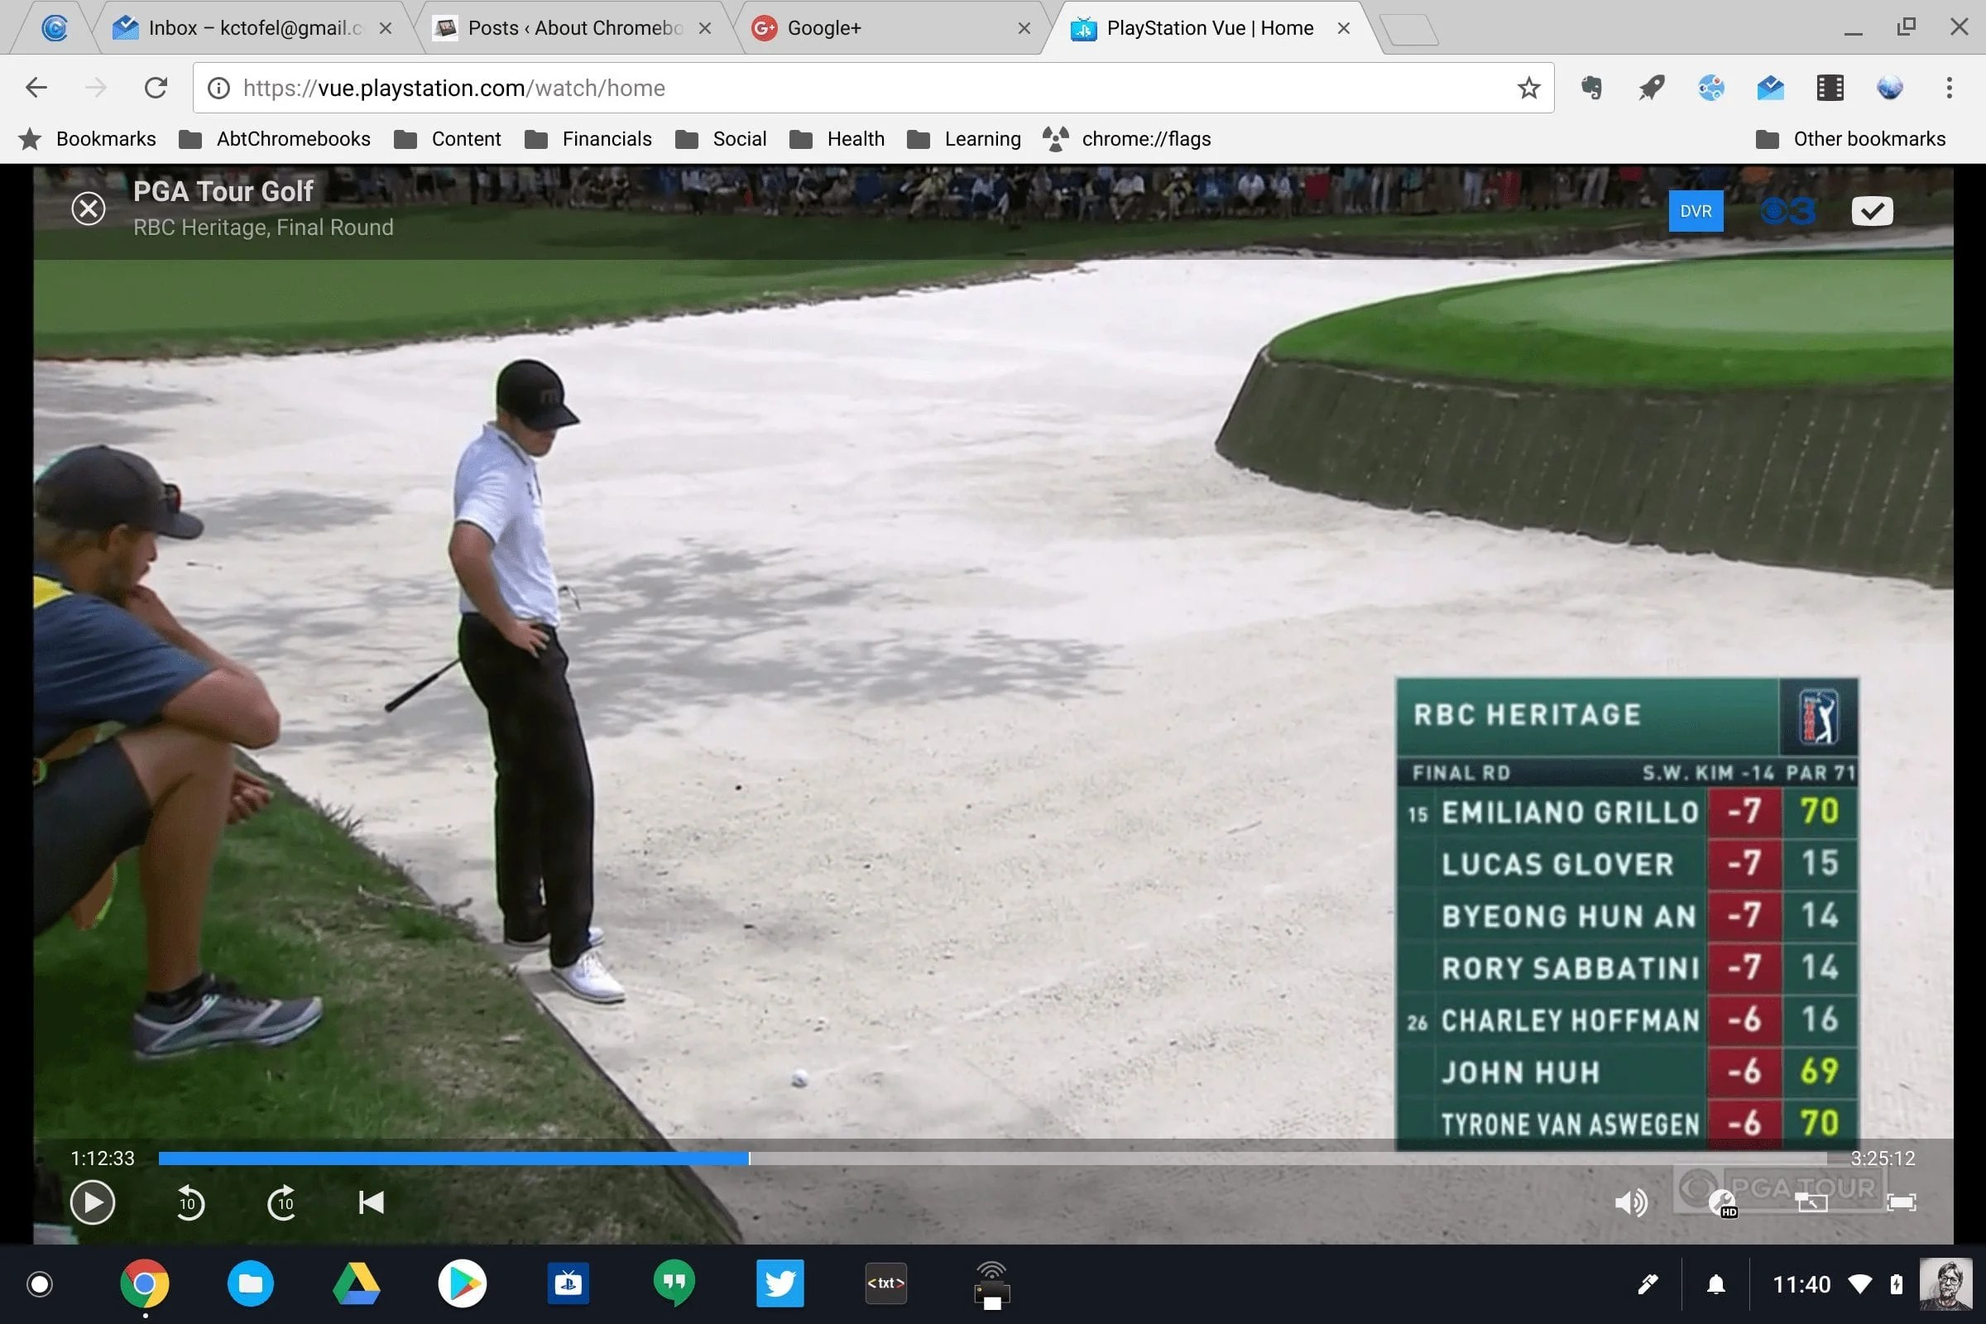The width and height of the screenshot is (1986, 1324).
Task: Click the blue DVR button
Action: pos(1696,211)
